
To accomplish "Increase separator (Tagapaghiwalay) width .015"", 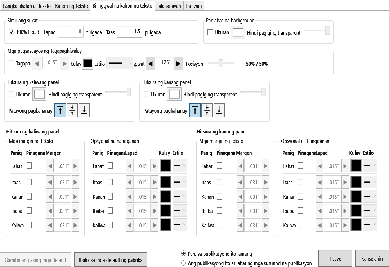I will click(64, 64).
